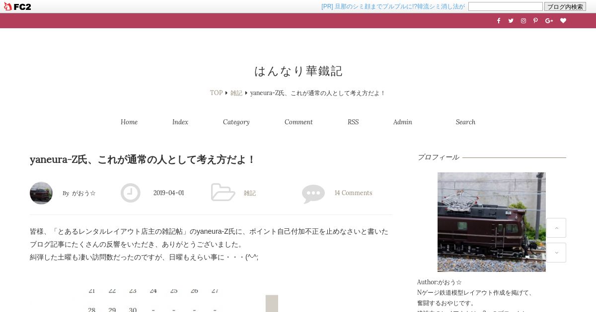Viewport: 596px width, 312px height.
Task: Click the scroll-down arrow button
Action: tap(556, 253)
